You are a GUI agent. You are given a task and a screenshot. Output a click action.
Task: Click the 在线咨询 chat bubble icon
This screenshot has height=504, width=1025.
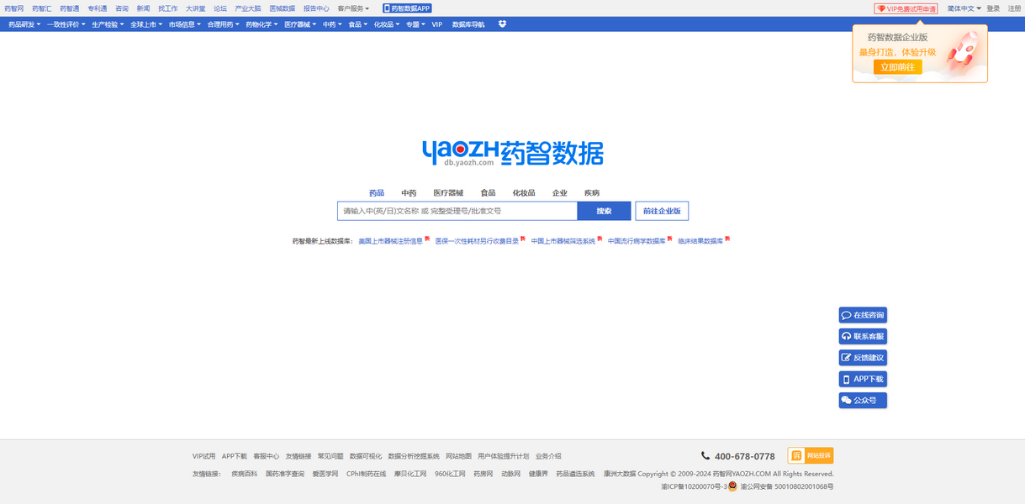point(846,316)
